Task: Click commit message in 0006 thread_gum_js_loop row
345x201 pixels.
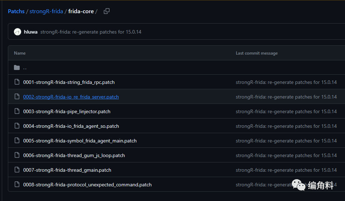Action: pyautogui.click(x=286, y=155)
